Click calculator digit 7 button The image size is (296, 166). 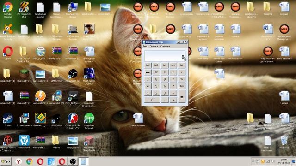pyautogui.click(x=148, y=79)
